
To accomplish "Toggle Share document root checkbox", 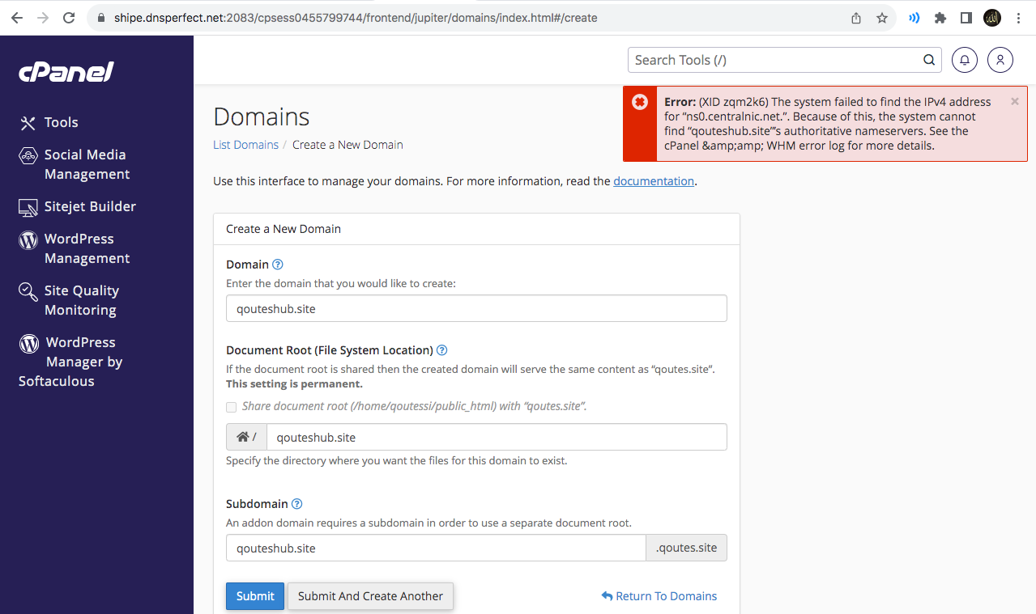I will [232, 407].
